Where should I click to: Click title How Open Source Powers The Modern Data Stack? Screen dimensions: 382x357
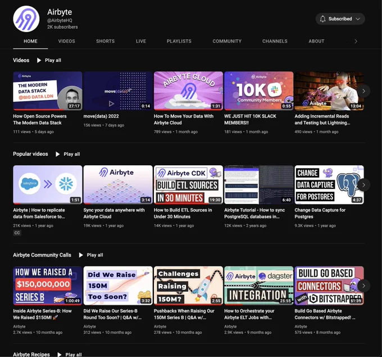(x=40, y=120)
